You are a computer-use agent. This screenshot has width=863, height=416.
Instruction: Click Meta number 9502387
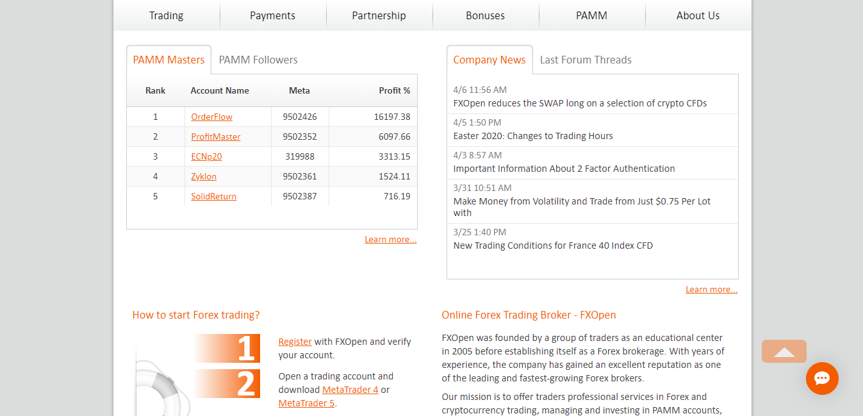(300, 196)
